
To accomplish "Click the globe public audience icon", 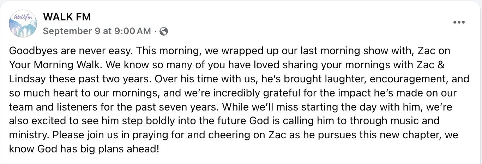I will [164, 31].
